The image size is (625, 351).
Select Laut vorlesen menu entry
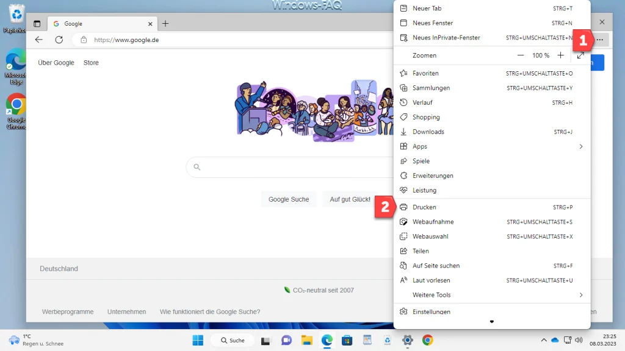click(492, 280)
